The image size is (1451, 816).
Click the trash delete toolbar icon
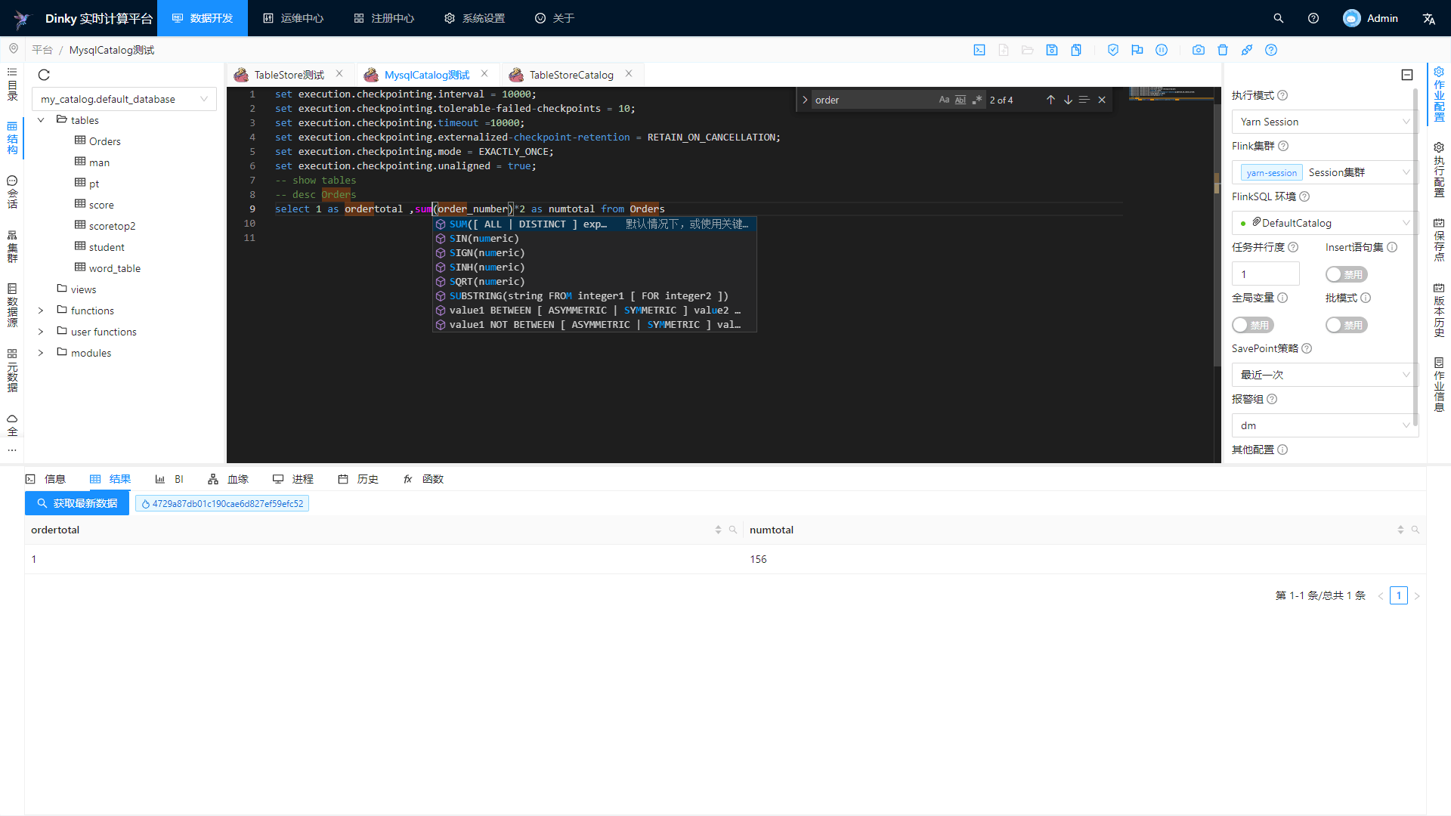1223,50
